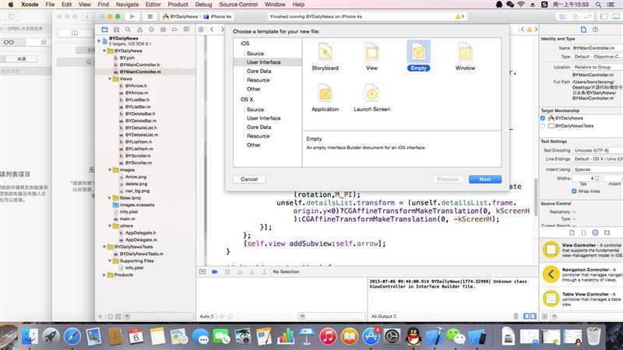Open the Project navigator folder icon

[x=105, y=30]
